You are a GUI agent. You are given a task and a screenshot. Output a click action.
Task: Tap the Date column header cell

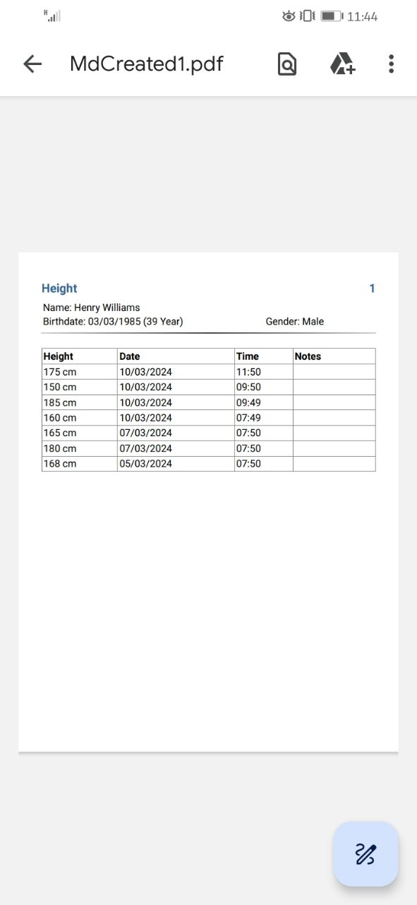pos(176,356)
